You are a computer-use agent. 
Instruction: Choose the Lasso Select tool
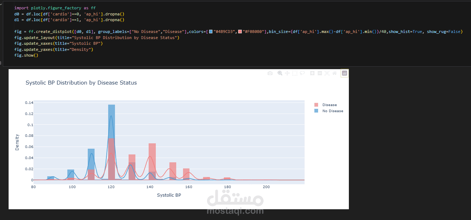point(302,73)
